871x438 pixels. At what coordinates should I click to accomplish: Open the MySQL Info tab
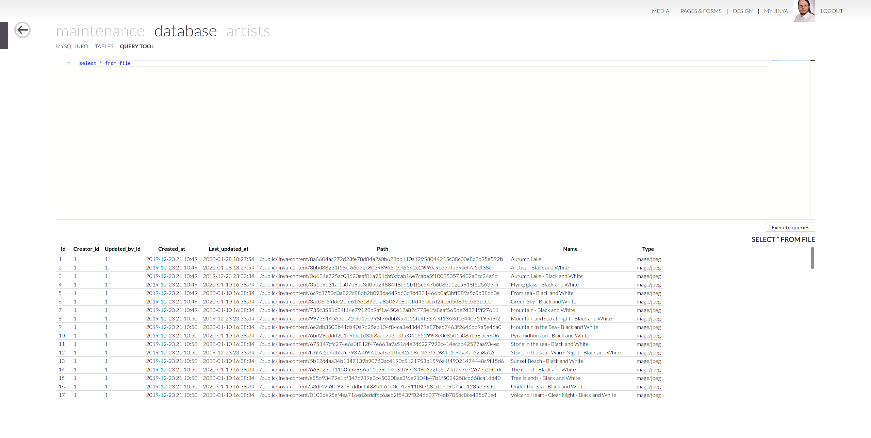click(x=72, y=46)
